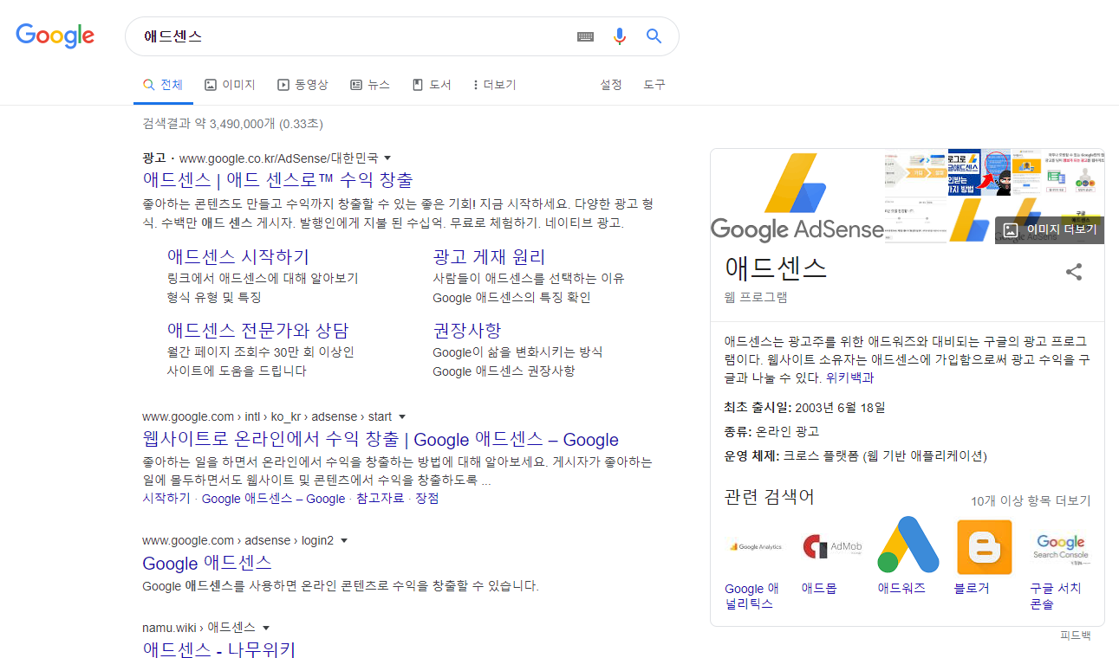Click 이미지 더보기 button
This screenshot has width=1119, height=658.
(x=1050, y=229)
